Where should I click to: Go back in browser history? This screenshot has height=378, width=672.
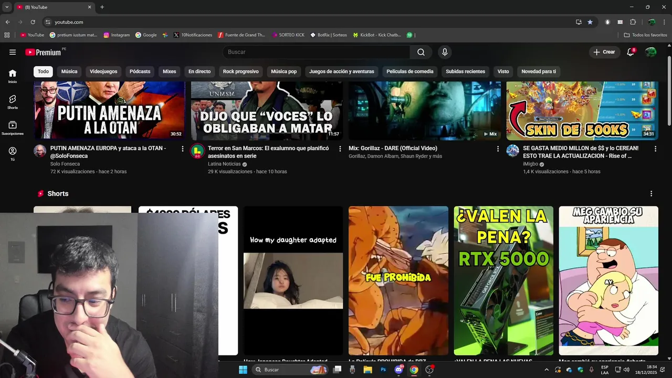point(7,22)
